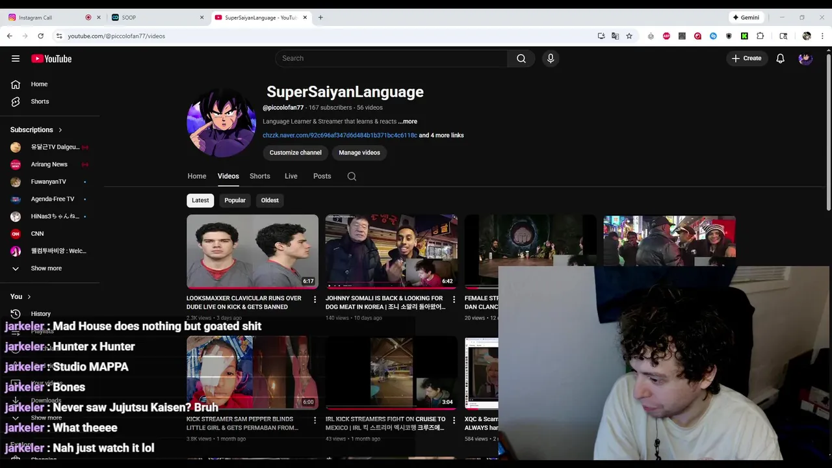
Task: Open chzzk.naver.com channel link
Action: [340, 135]
